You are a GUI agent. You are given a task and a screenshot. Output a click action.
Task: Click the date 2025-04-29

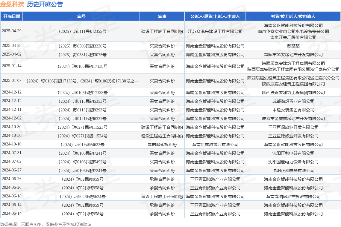[x=12, y=31]
